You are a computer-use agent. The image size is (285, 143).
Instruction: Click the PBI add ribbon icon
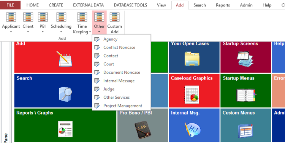point(43,17)
